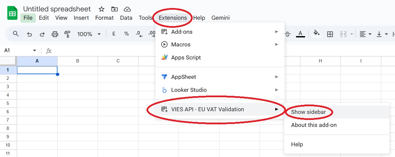
Task: Click the move to folder icon
Action: coord(114,9)
